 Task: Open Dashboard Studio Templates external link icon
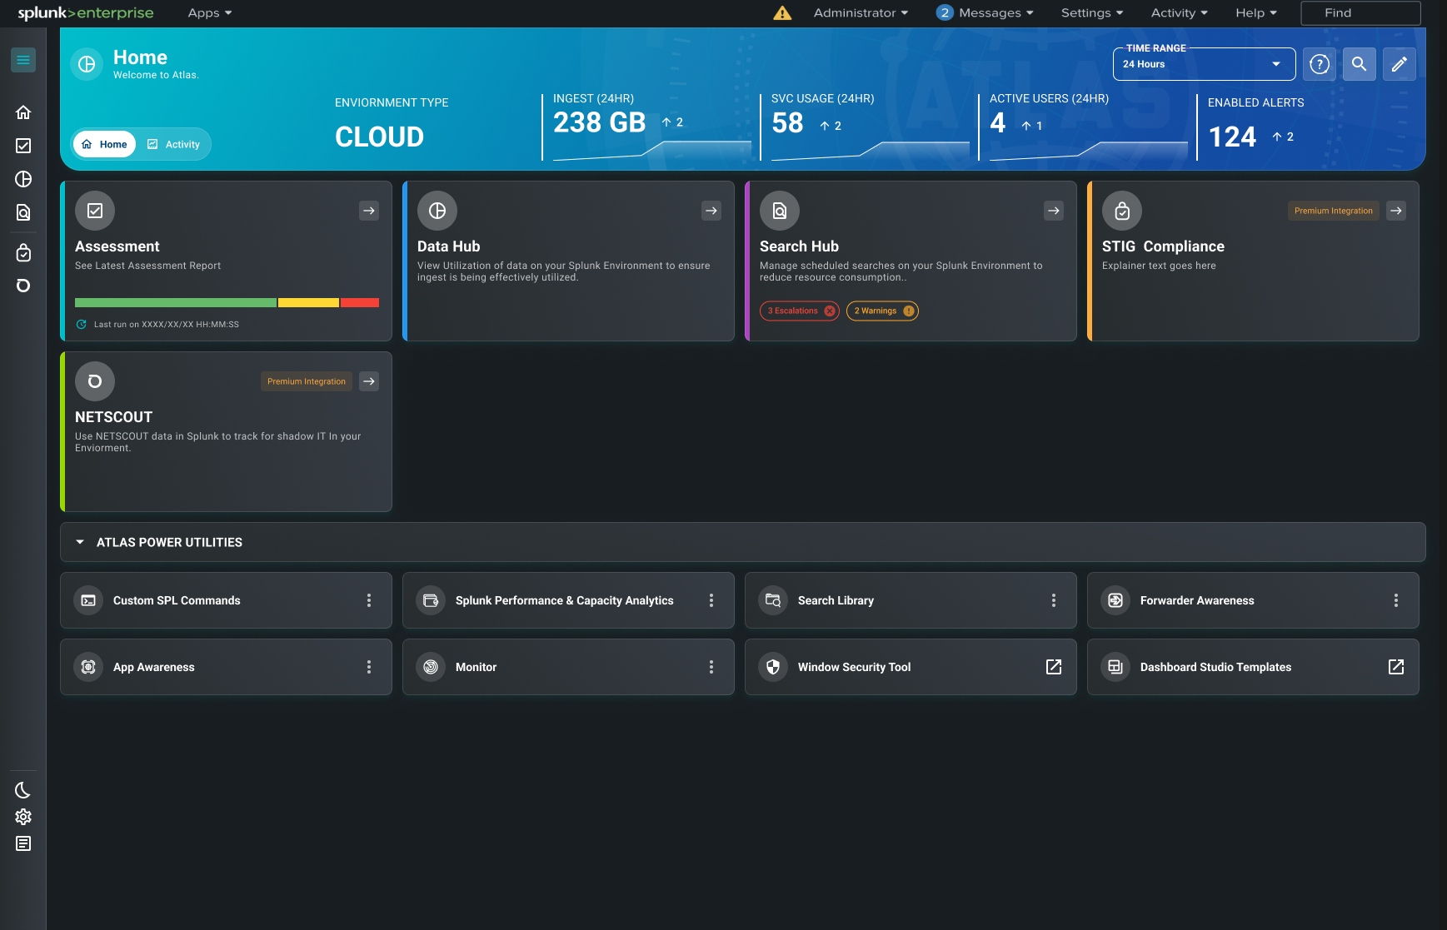pyautogui.click(x=1396, y=667)
